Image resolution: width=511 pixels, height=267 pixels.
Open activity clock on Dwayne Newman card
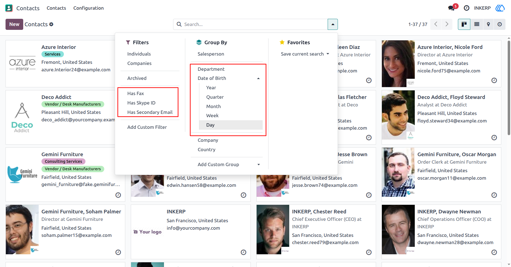click(494, 252)
